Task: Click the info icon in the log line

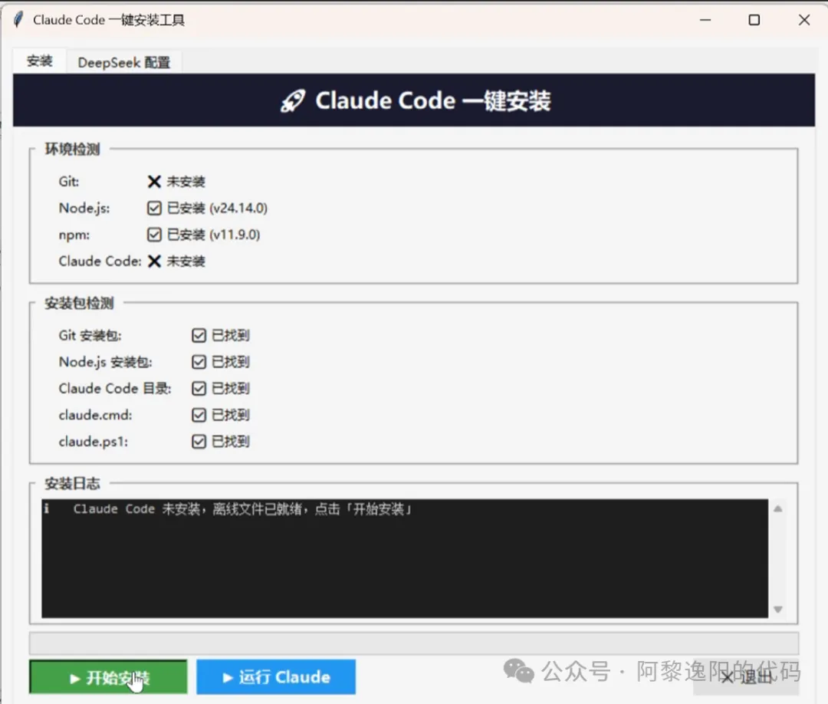Action: point(47,508)
